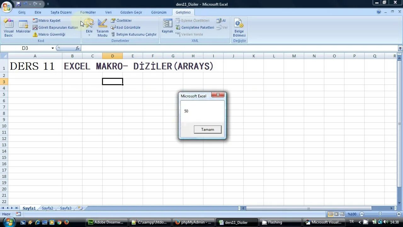Select column M header

pyautogui.click(x=294, y=56)
